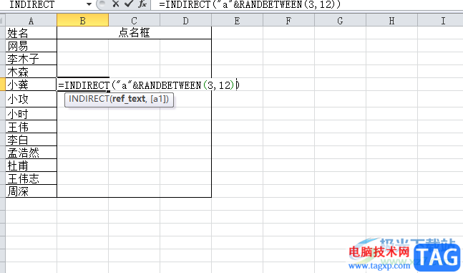Click in the editing cell formula text
The image size is (463, 273).
pos(149,85)
